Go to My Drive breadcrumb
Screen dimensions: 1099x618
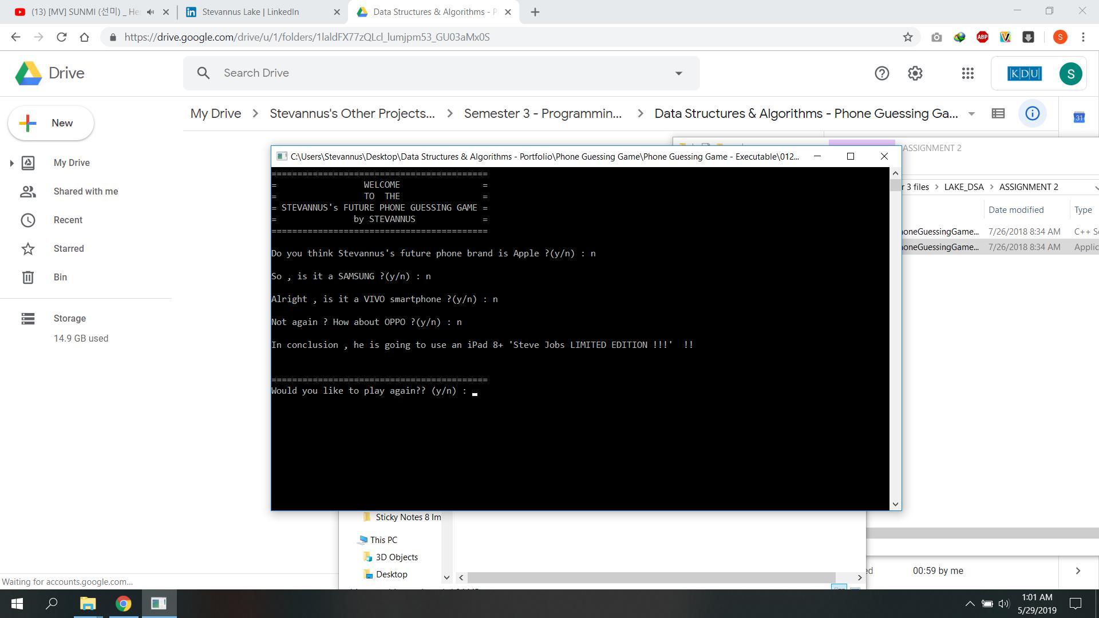click(215, 113)
